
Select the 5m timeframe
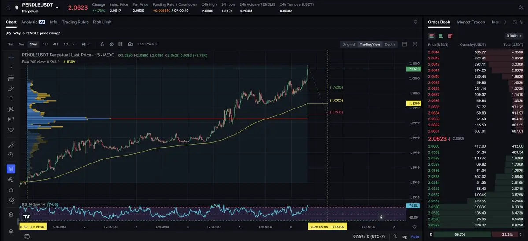click(x=22, y=44)
